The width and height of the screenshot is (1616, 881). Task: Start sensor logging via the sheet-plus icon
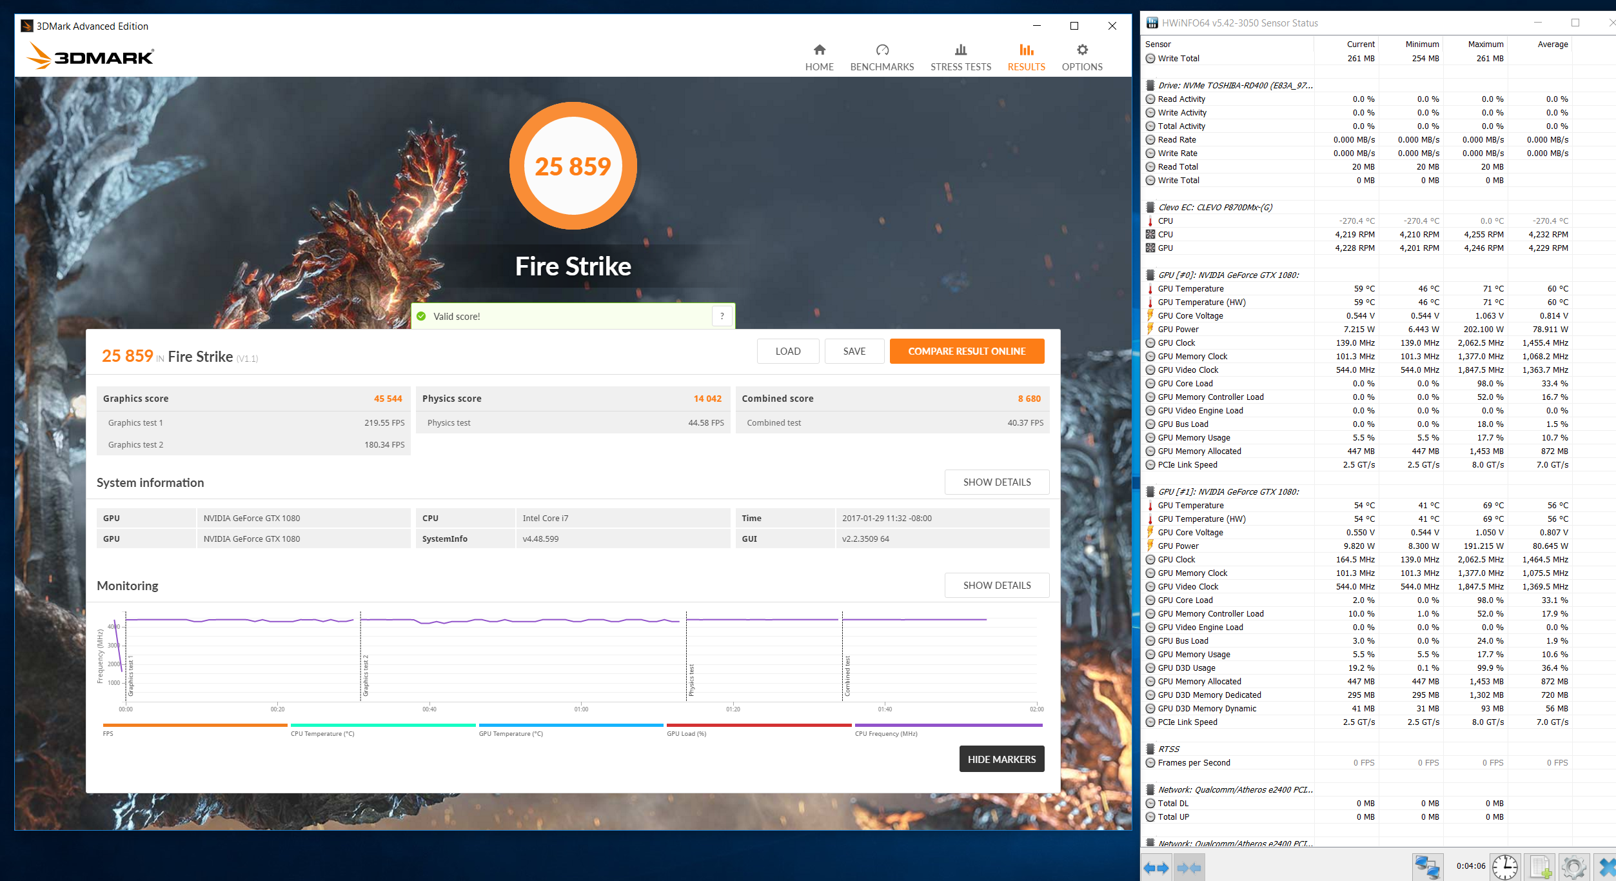click(x=1541, y=867)
